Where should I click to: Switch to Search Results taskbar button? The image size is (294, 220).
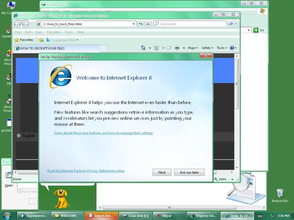tap(102, 216)
